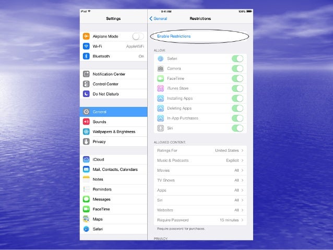Tap the Do Not Disturb moon icon
This screenshot has width=333, height=250.
point(86,94)
